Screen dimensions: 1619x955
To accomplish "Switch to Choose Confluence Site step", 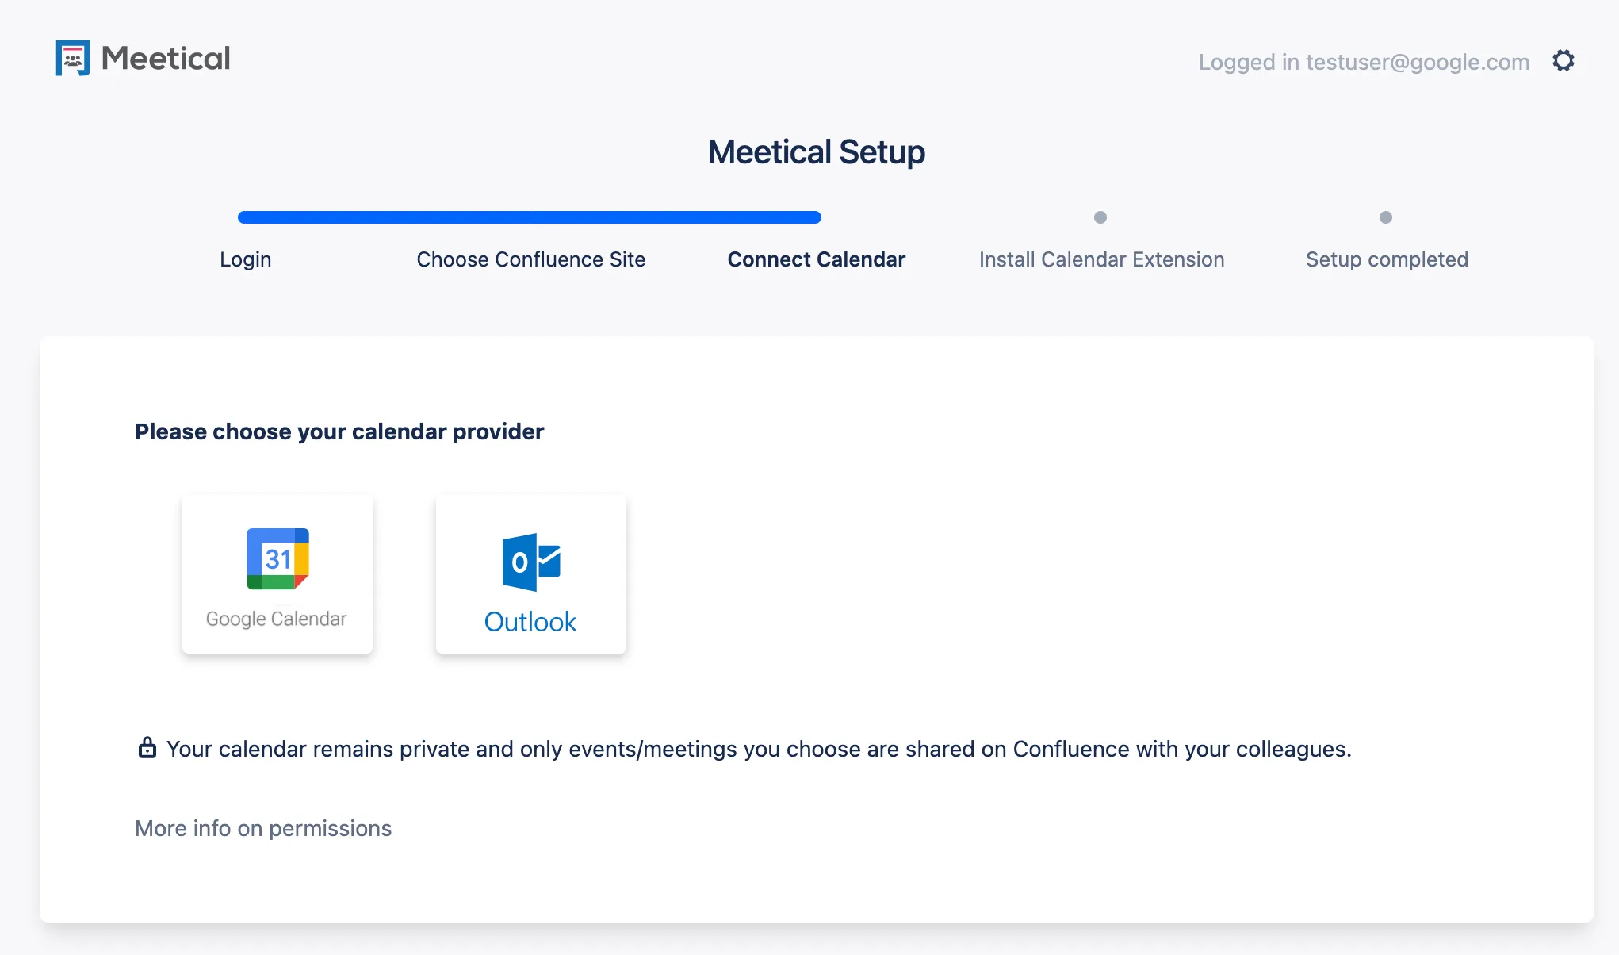I will tap(530, 259).
